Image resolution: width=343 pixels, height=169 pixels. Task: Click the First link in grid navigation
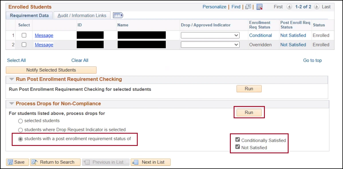pyautogui.click(x=278, y=7)
